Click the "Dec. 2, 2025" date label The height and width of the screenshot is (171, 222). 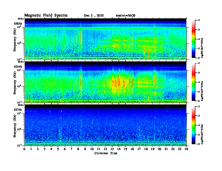click(94, 16)
